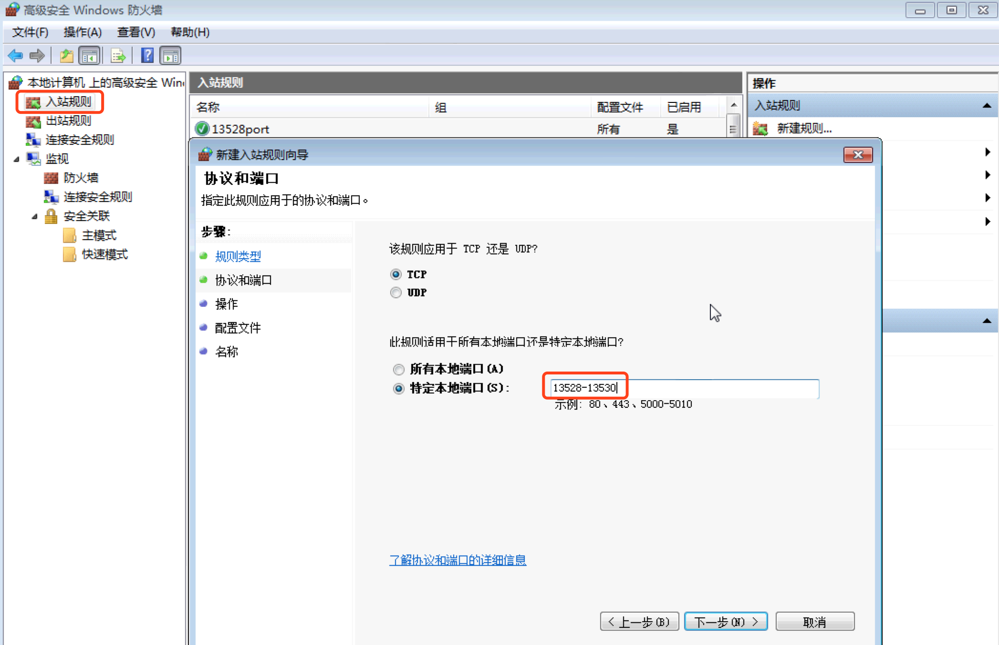Click the back arrow toolbar icon

15,56
